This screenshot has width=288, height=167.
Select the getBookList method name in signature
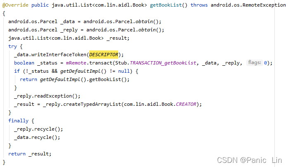pyautogui.click(x=166, y=5)
